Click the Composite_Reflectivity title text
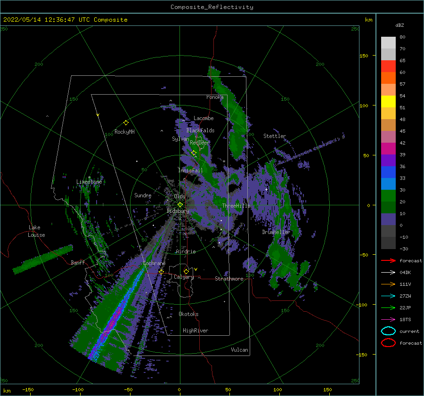Image resolution: width=424 pixels, height=396 pixels. pos(212,7)
